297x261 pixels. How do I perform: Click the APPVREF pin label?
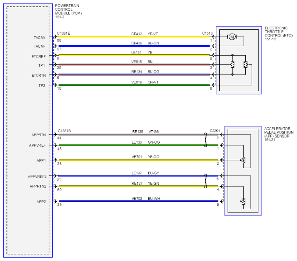pos(37,146)
